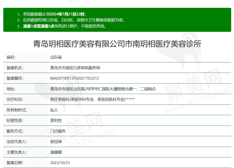Click the 凌晨1点至凌晨5点 maintenance notice

click(62, 26)
